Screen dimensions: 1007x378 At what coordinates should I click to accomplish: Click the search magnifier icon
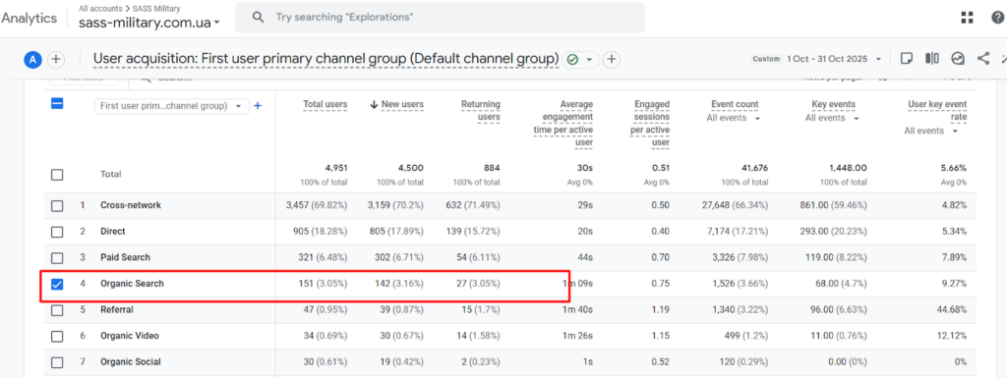click(x=259, y=18)
